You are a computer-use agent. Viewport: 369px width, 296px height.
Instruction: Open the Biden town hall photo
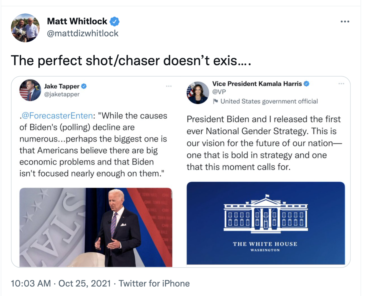click(x=96, y=227)
